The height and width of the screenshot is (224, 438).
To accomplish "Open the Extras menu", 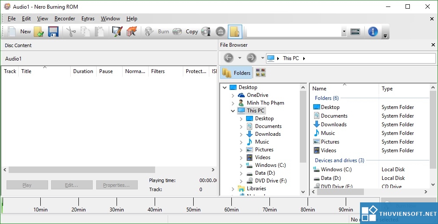I will coord(88,19).
